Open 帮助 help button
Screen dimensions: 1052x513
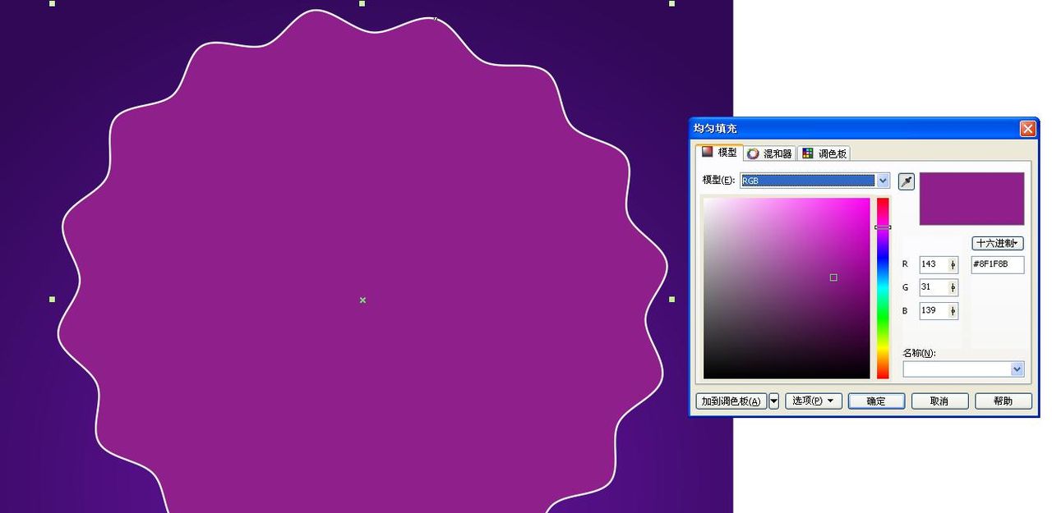[1003, 401]
